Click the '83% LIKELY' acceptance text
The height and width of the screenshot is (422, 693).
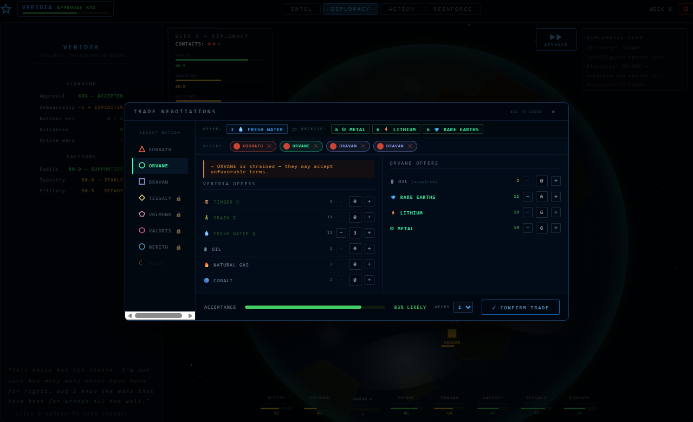click(410, 308)
